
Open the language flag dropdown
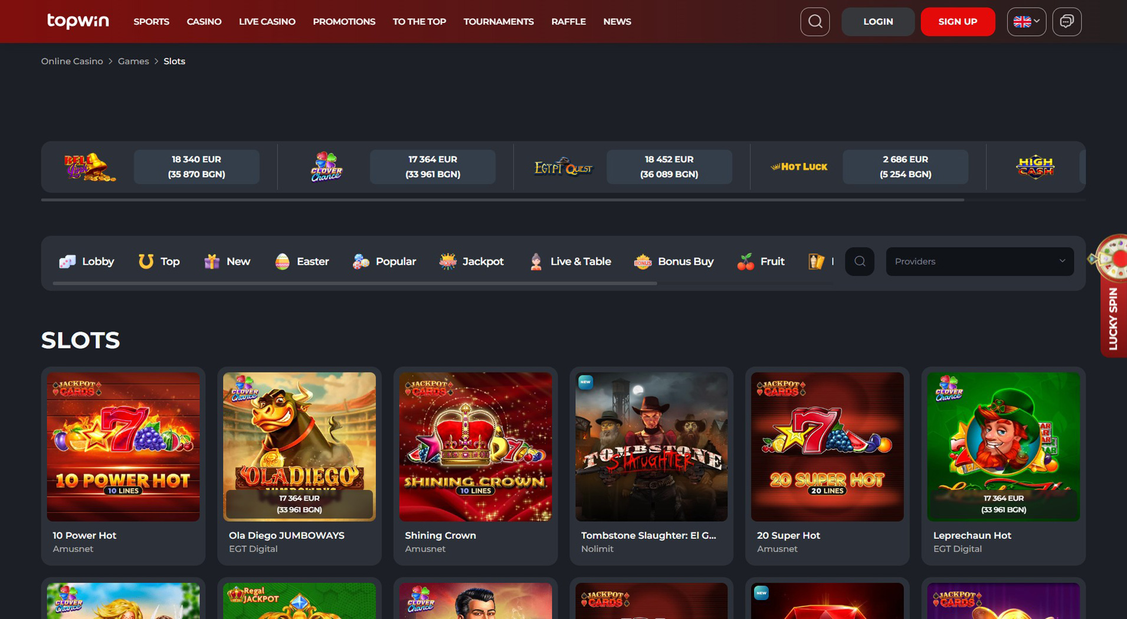(x=1027, y=22)
